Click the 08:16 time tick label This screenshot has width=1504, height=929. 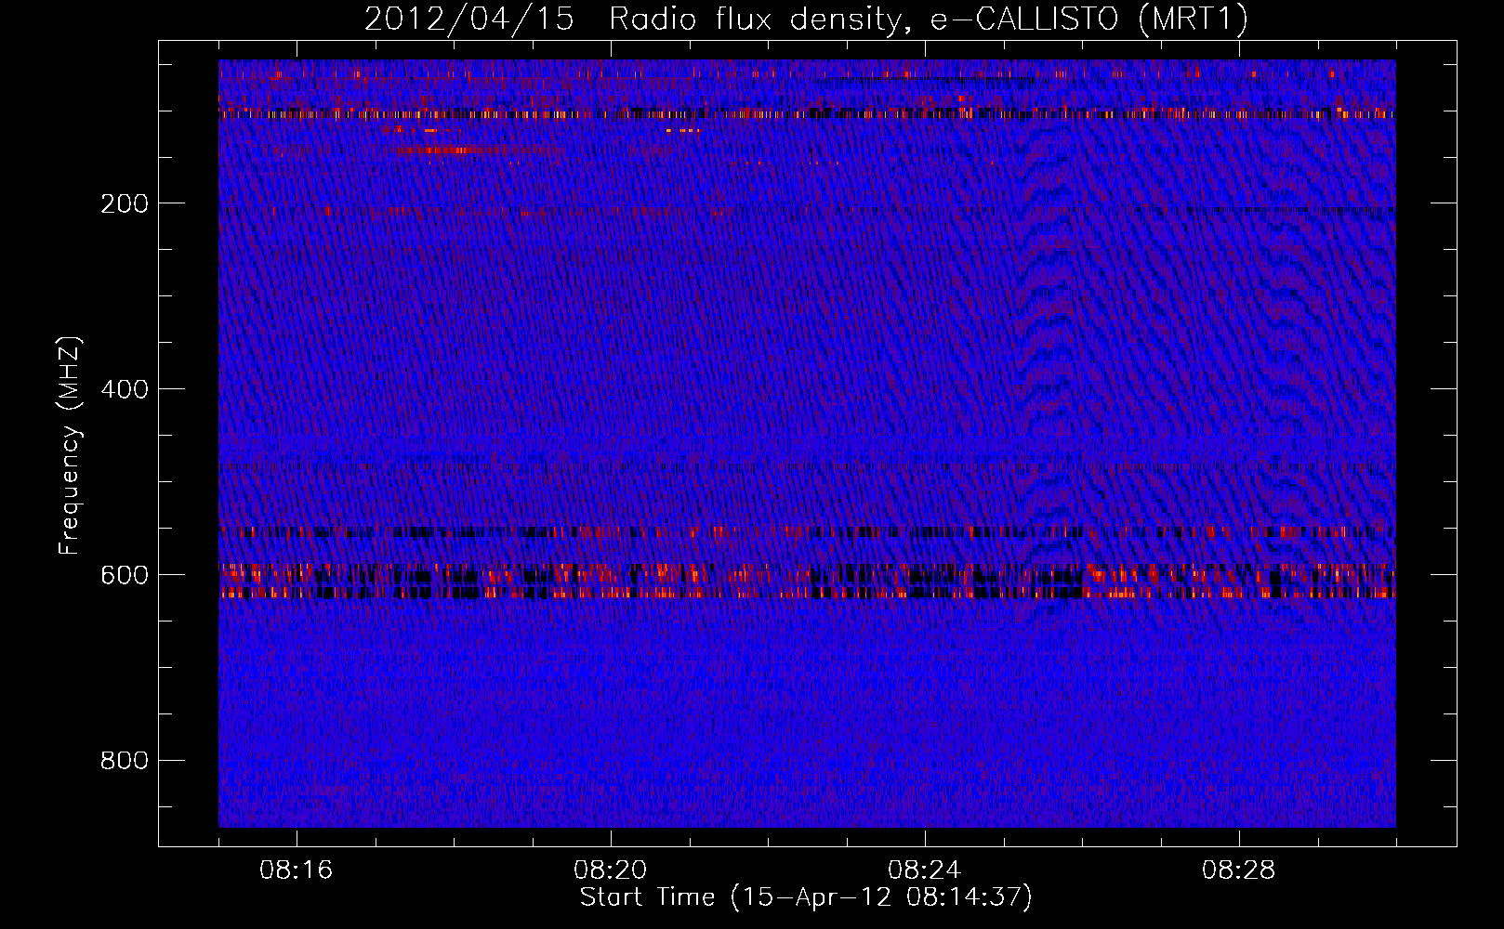pos(297,870)
